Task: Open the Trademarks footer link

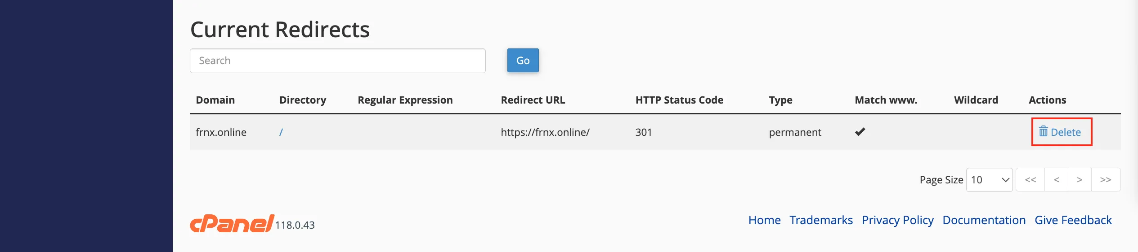Action: click(821, 220)
